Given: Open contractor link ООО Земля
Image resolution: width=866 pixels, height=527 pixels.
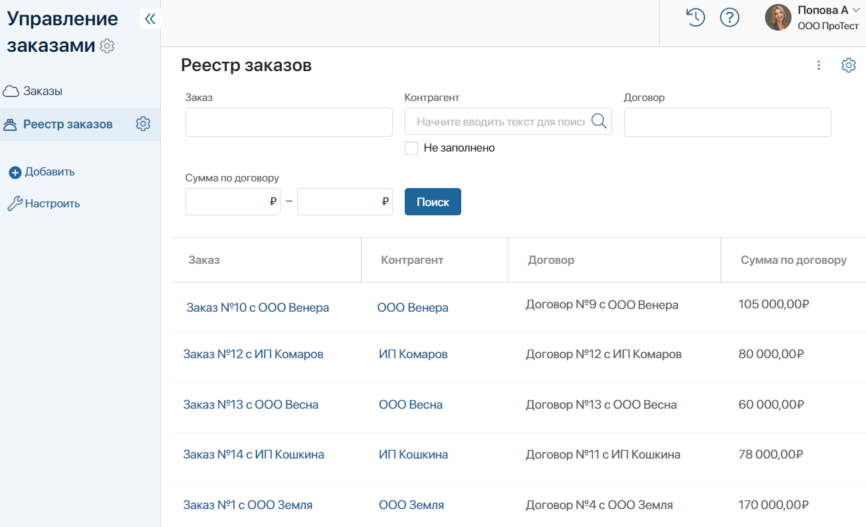Looking at the screenshot, I should pos(411,505).
